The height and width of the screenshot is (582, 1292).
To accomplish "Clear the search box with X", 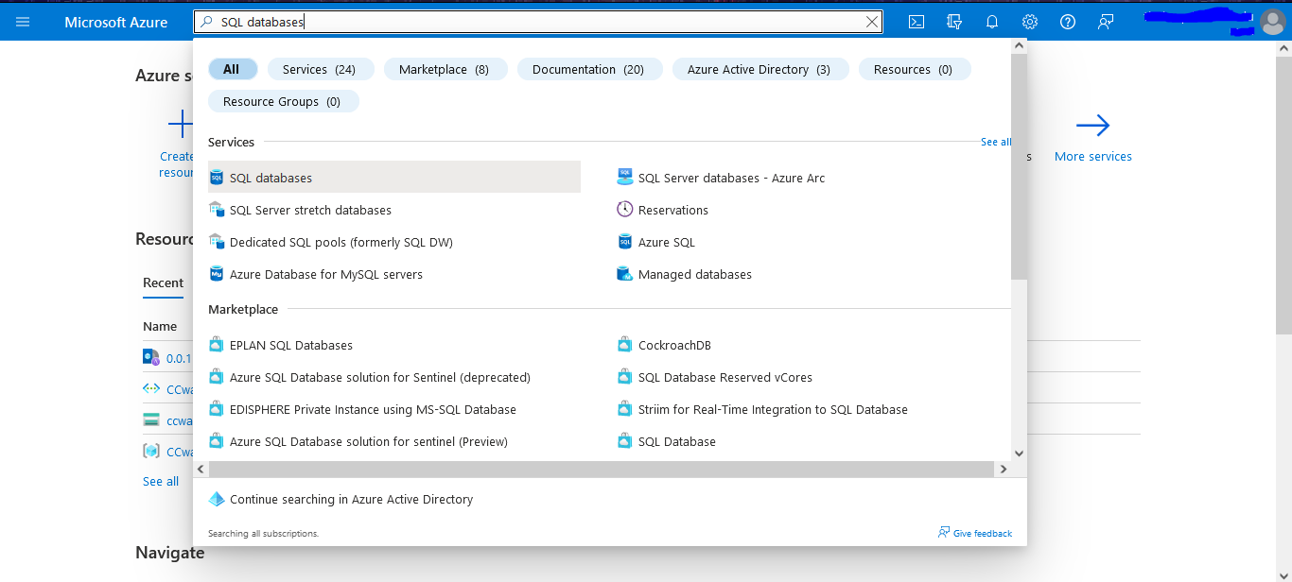I will tap(872, 22).
